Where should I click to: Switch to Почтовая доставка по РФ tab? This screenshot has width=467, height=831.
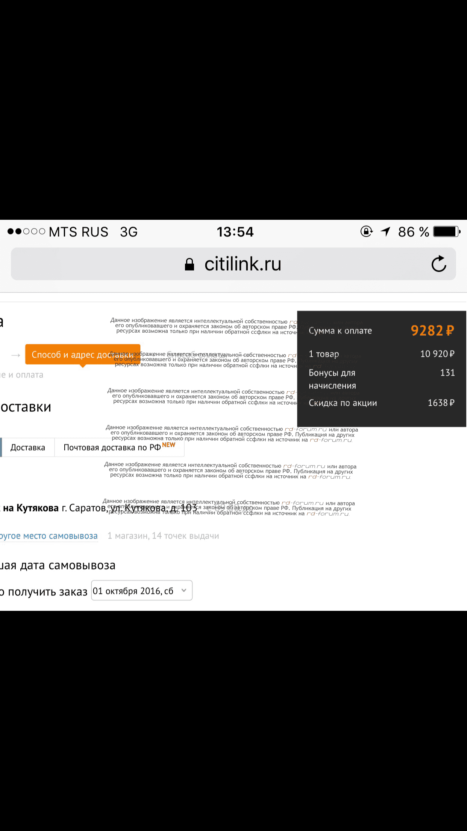(119, 447)
